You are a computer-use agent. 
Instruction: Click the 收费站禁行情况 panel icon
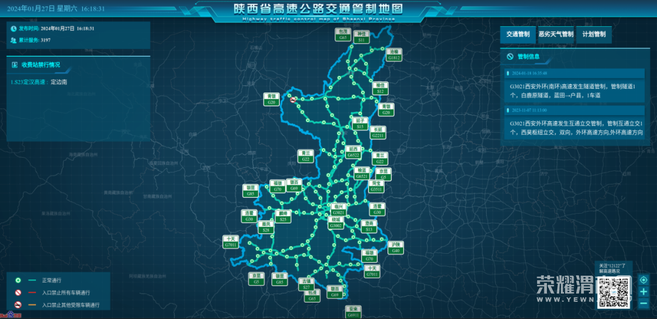[x=15, y=65]
